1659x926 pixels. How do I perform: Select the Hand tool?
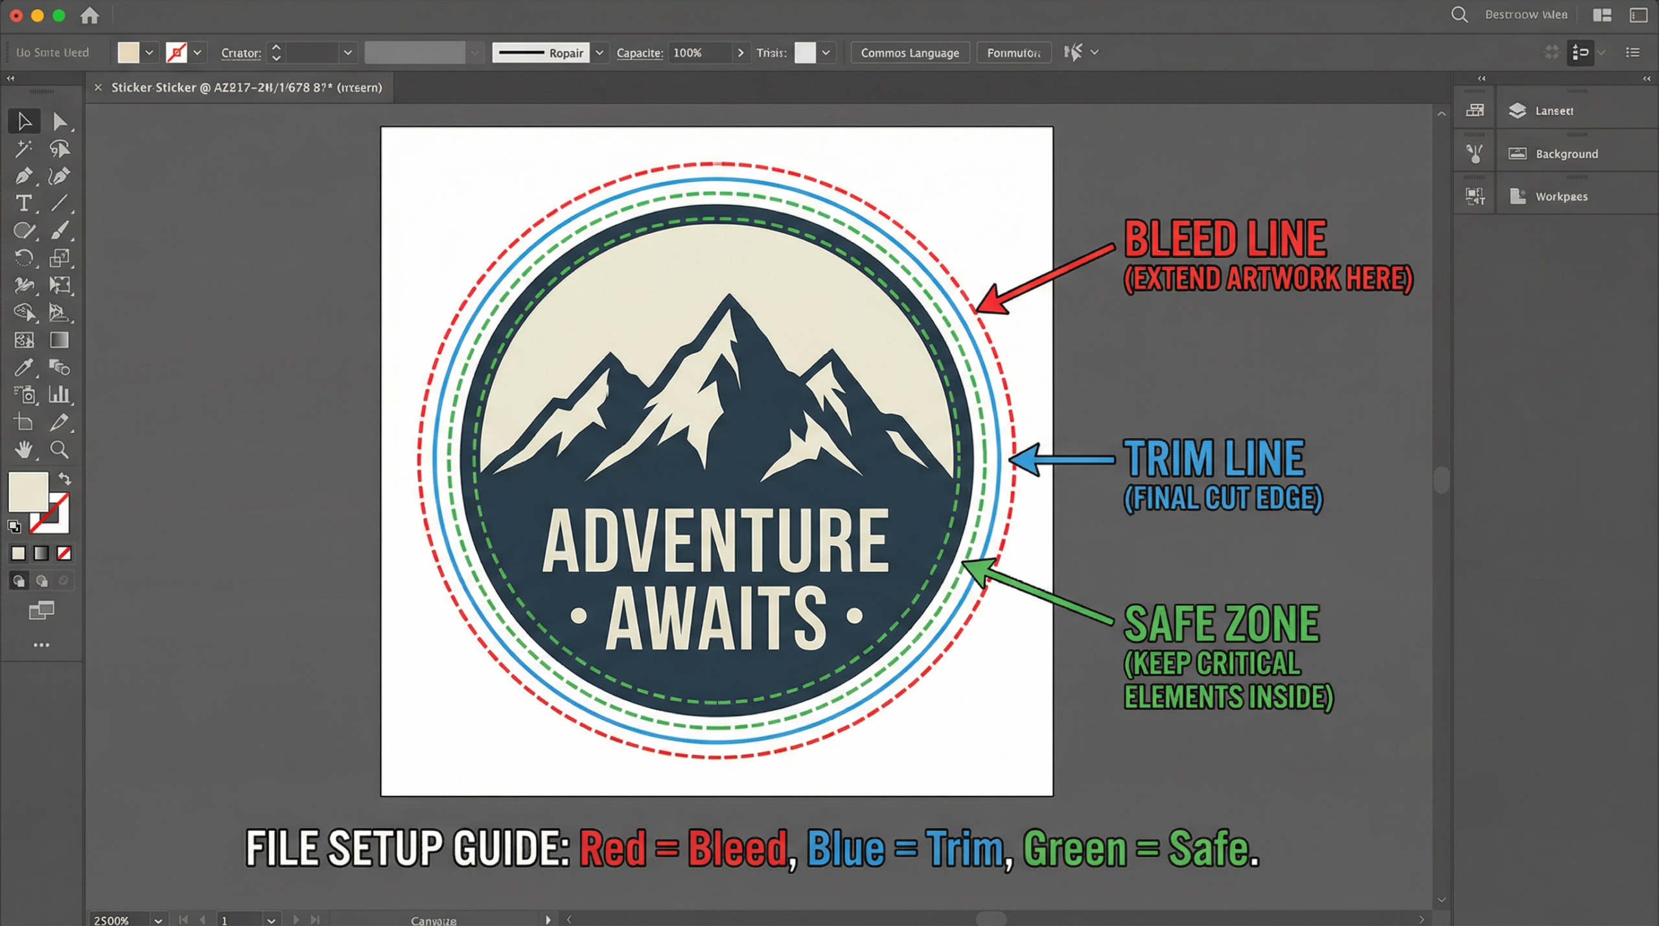click(24, 450)
